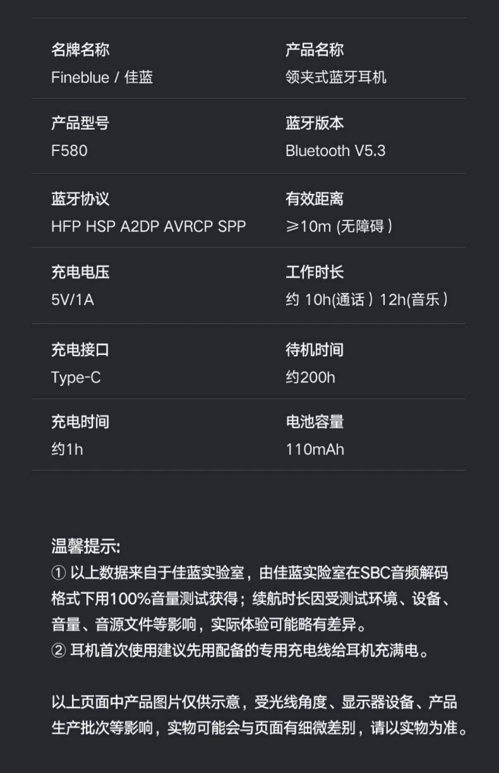
Task: Click the F580 model number
Action: pyautogui.click(x=69, y=151)
